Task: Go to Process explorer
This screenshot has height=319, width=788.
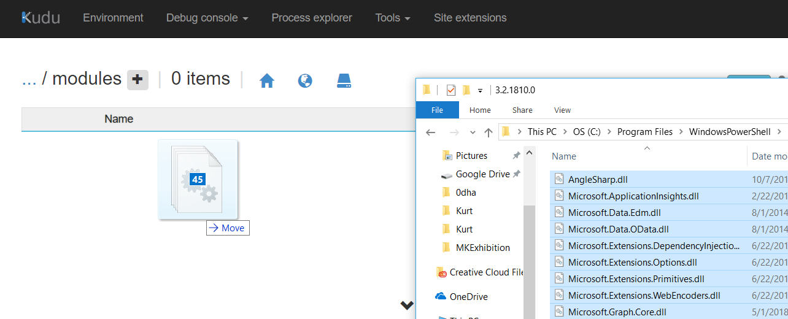Action: click(x=312, y=18)
